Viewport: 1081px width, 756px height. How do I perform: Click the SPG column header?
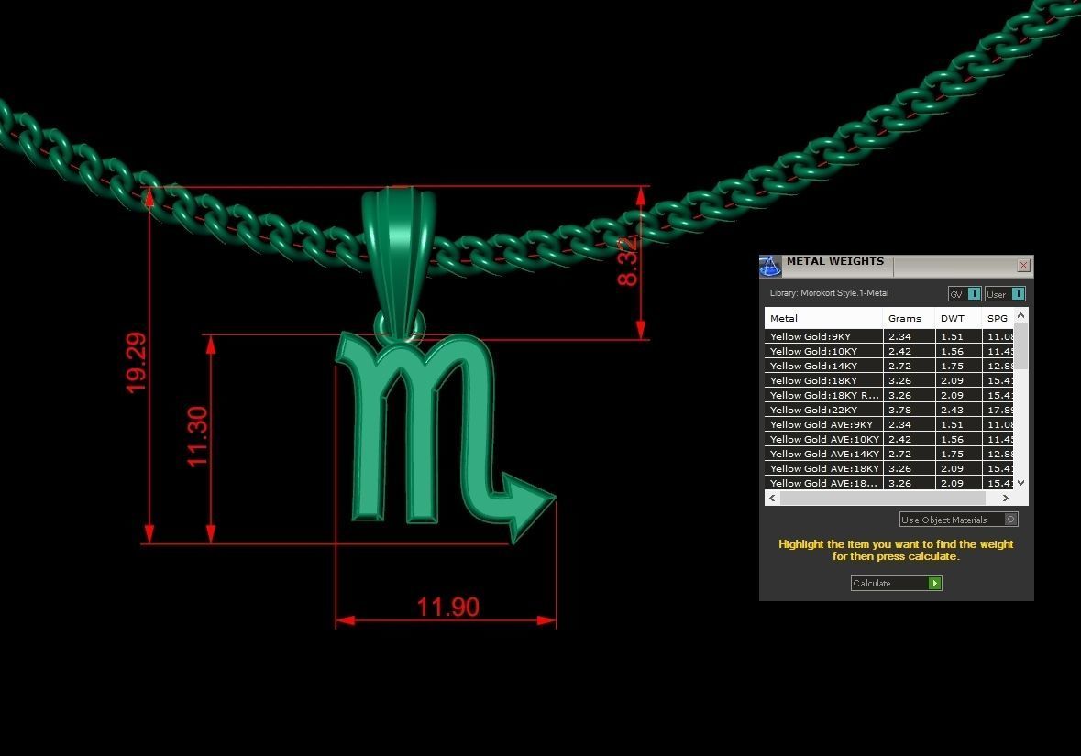coord(998,318)
